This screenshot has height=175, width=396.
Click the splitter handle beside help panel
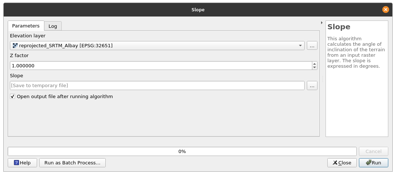pyautogui.click(x=323, y=79)
